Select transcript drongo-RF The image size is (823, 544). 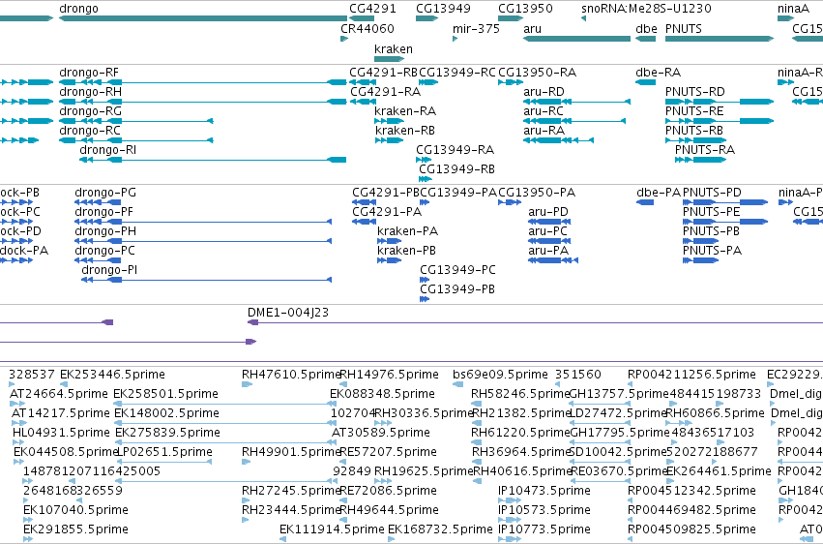tap(89, 73)
